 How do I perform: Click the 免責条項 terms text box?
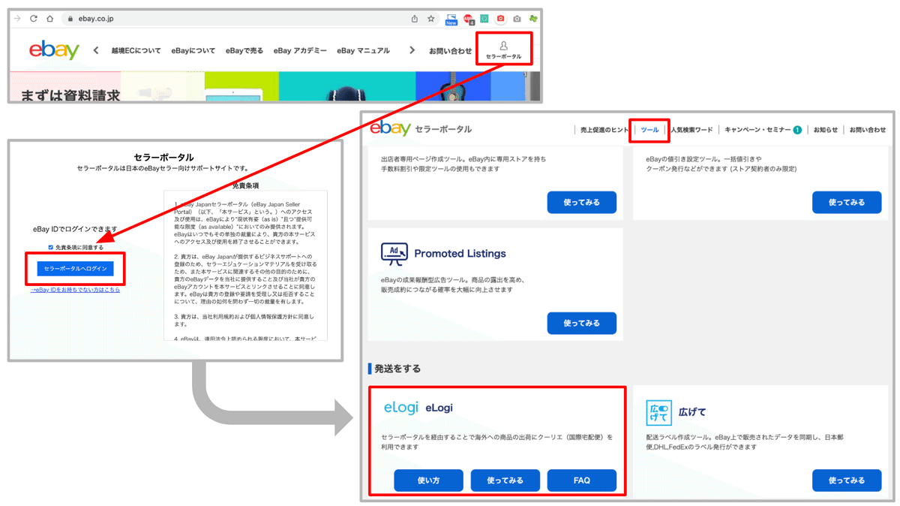pos(246,265)
